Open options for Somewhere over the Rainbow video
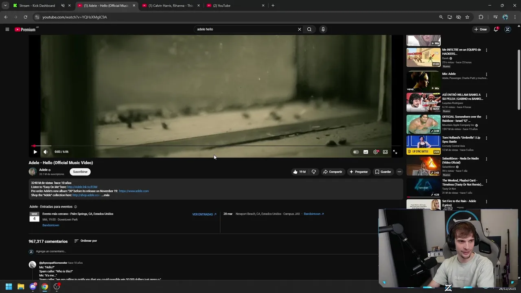Image resolution: width=521 pixels, height=293 pixels. pyautogui.click(x=486, y=117)
